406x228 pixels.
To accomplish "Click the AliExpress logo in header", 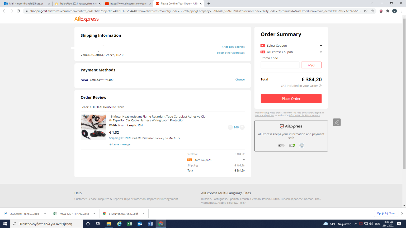I will point(86,19).
